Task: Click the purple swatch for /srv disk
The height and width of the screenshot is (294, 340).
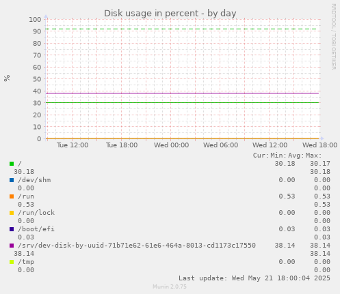Action: (12, 246)
